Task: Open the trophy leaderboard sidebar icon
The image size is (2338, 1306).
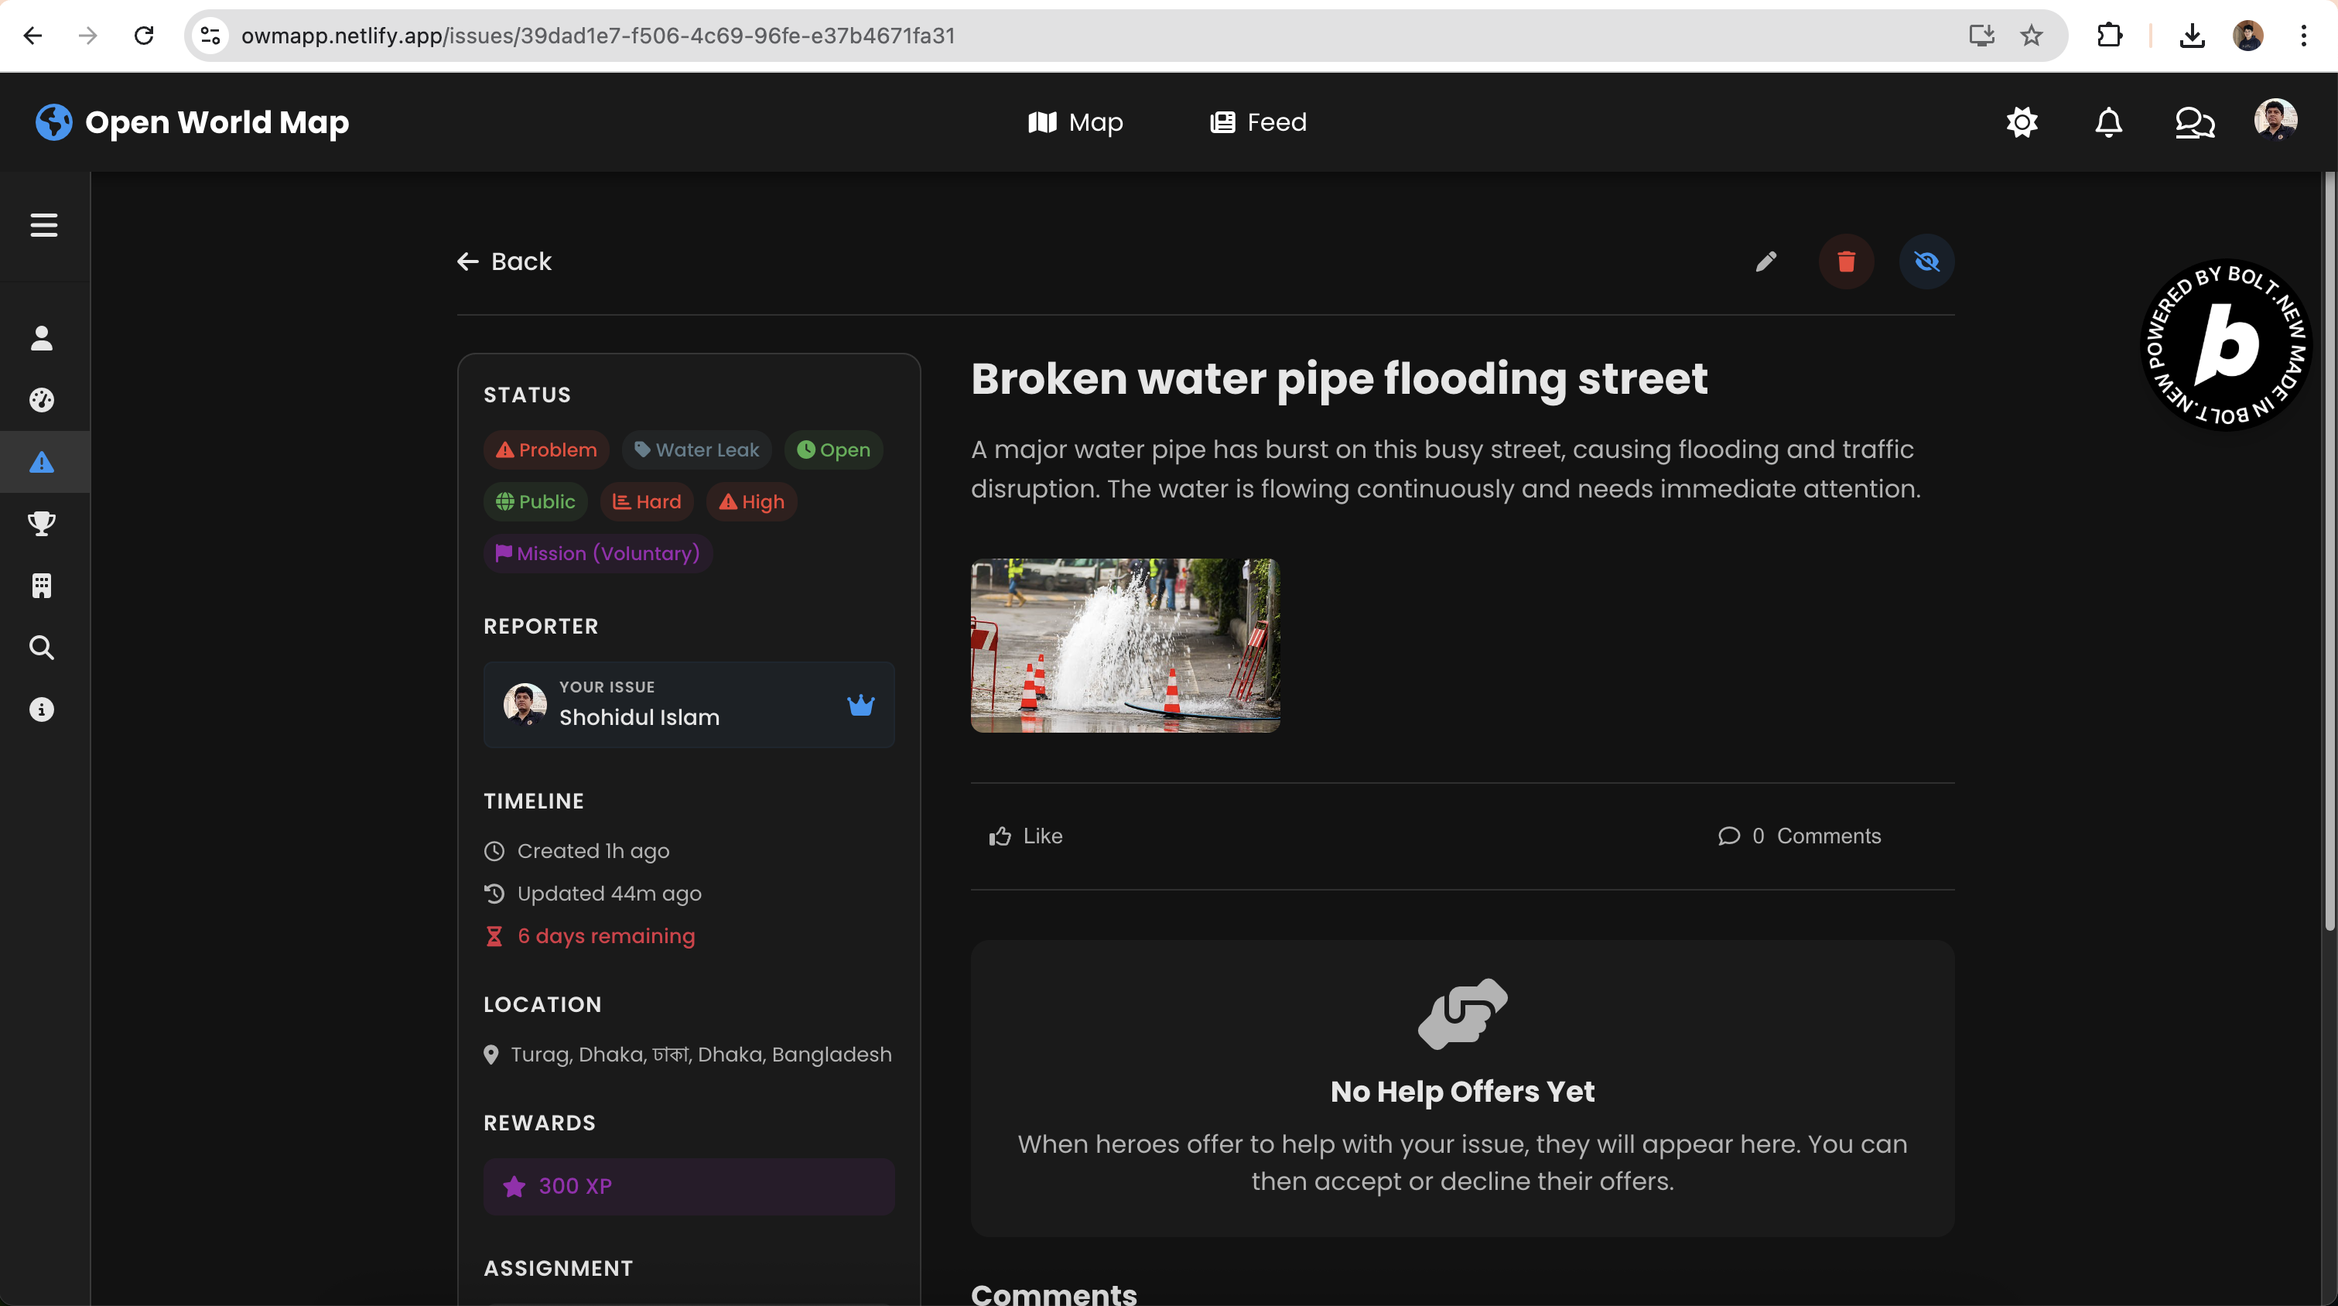Action: 42,524
